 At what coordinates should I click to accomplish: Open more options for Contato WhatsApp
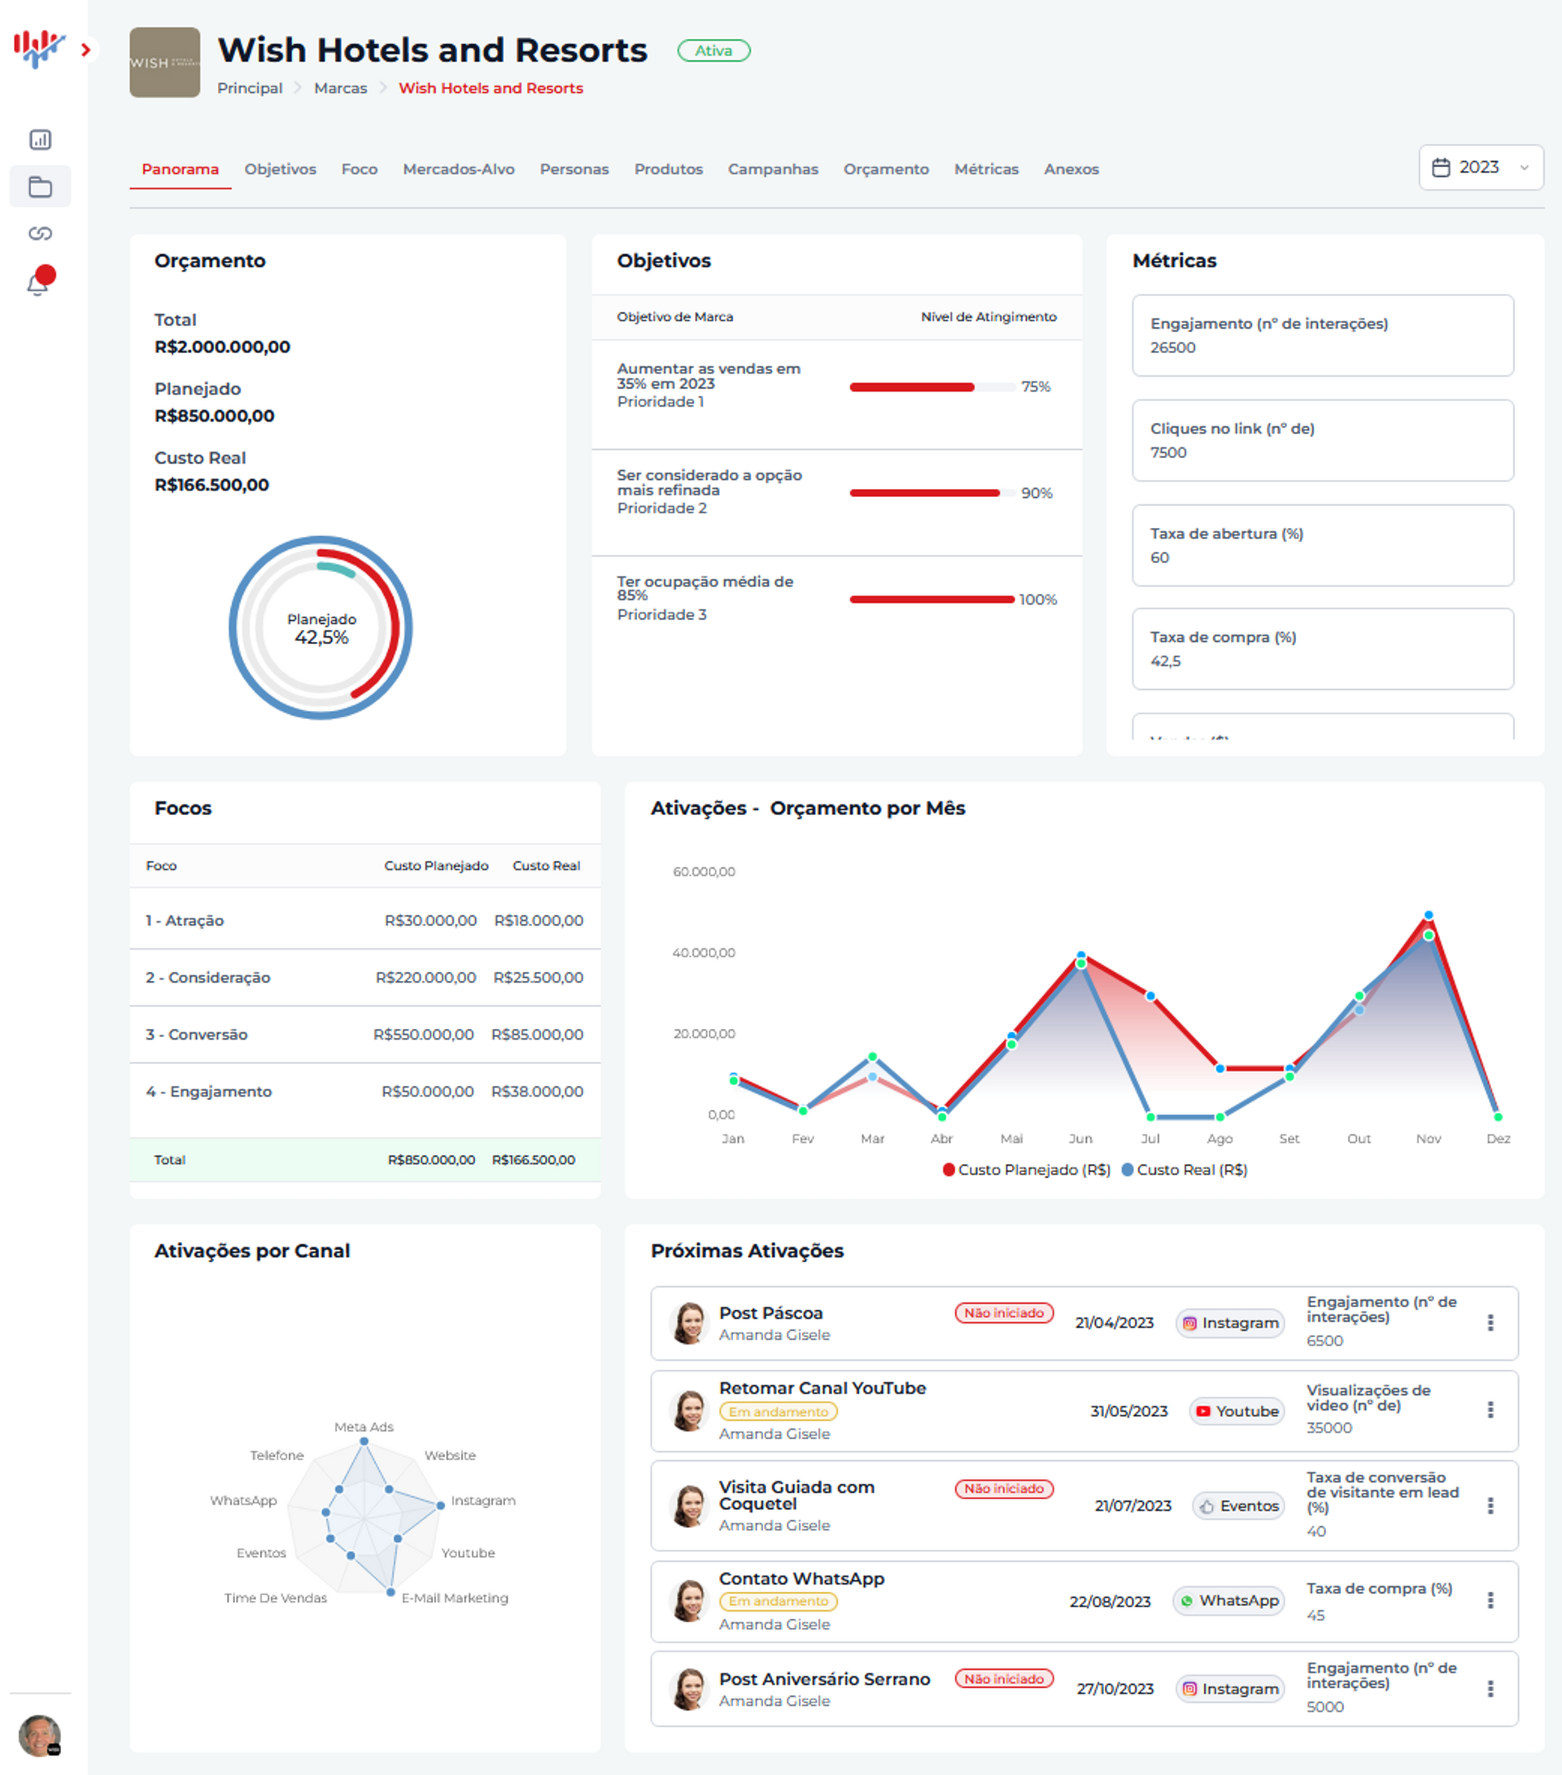[1490, 1600]
